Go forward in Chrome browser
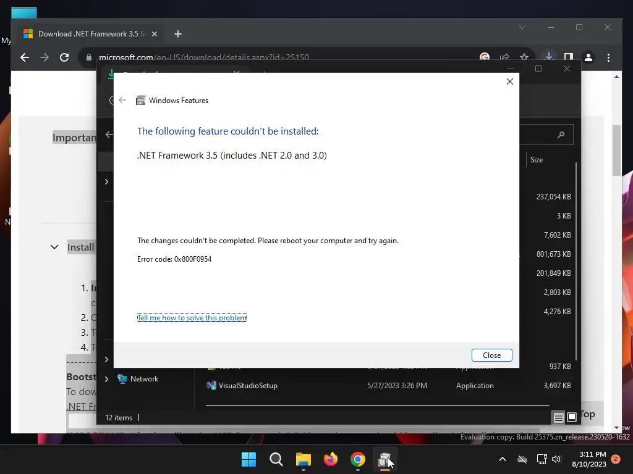The width and height of the screenshot is (633, 474). 45,57
